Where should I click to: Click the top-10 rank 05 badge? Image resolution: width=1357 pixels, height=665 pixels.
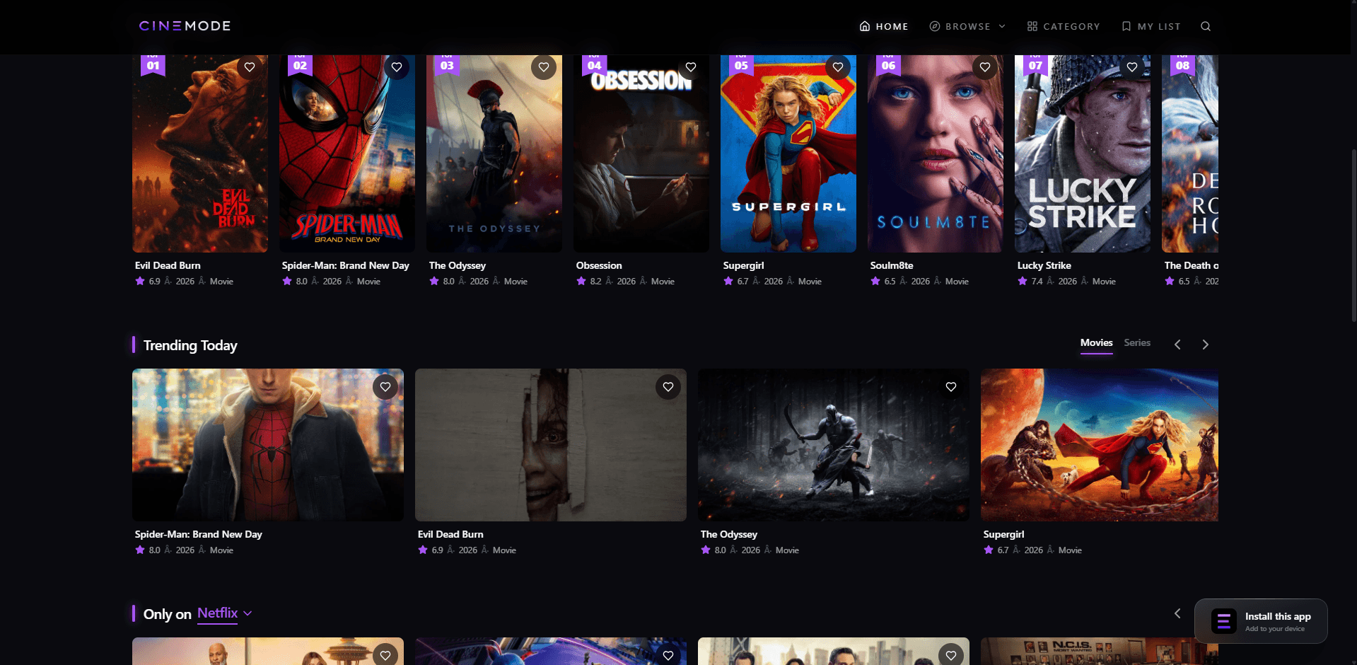(741, 65)
